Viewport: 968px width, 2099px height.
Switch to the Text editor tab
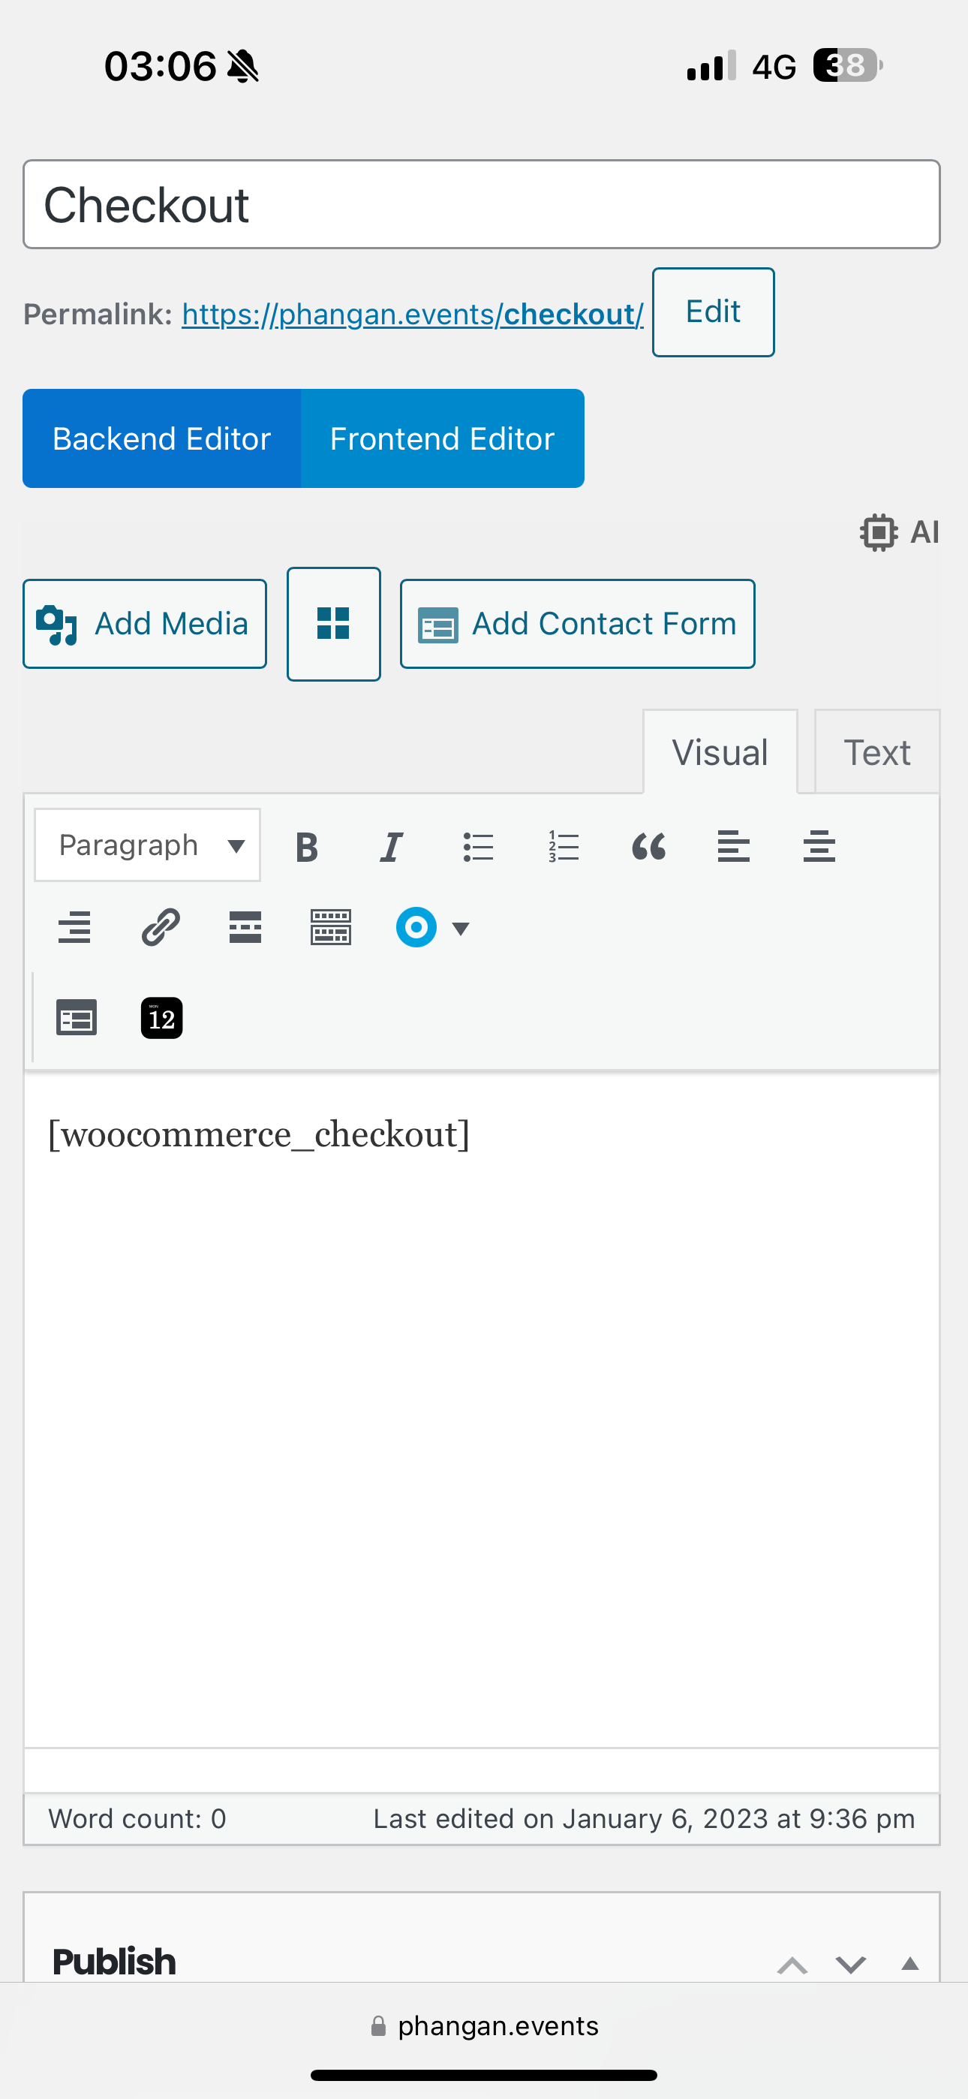click(x=876, y=752)
